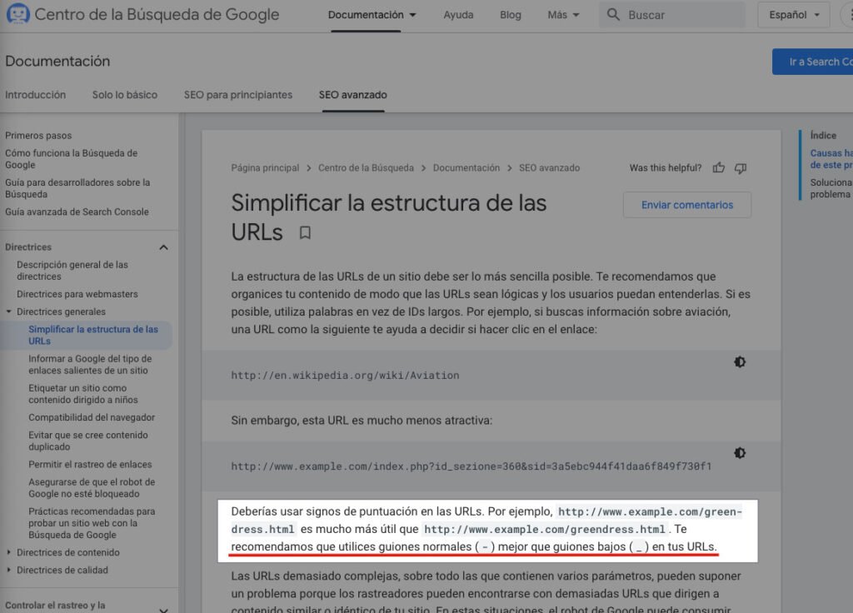
Task: Open Evitar que se cree contenido duplicado
Action: tap(87, 441)
